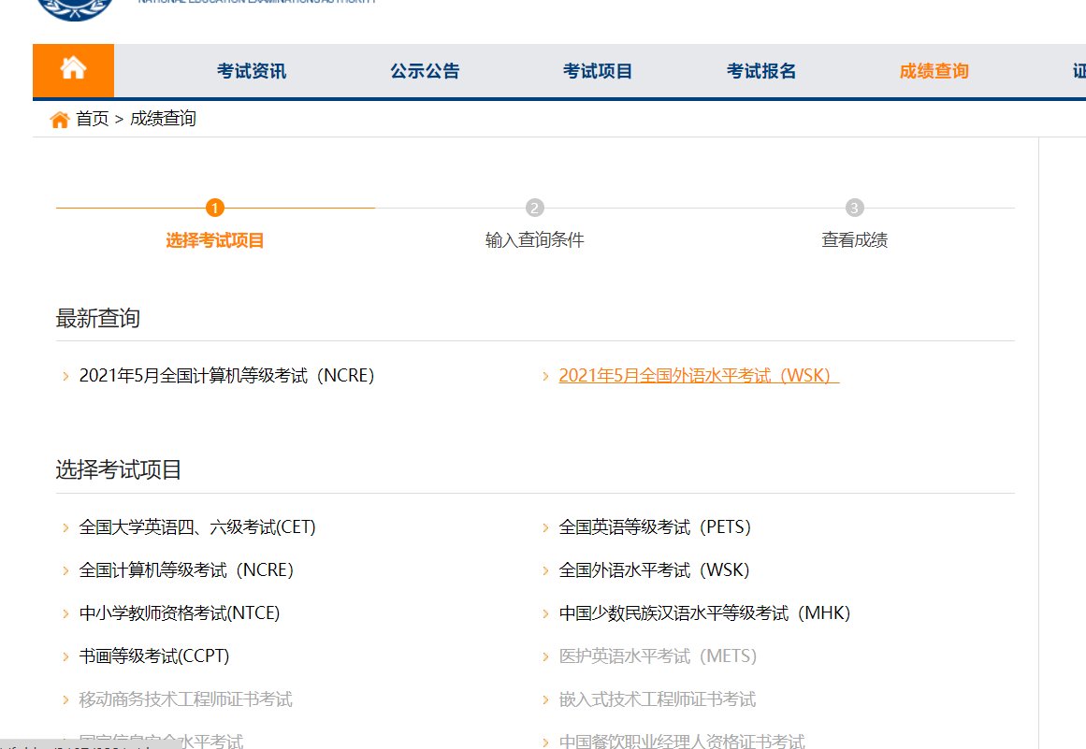Click the 输入查询条件 step label

pyautogui.click(x=534, y=240)
